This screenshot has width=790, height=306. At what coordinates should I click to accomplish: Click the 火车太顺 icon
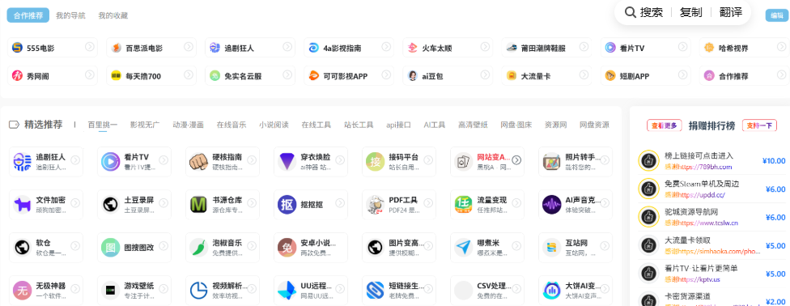coord(413,48)
